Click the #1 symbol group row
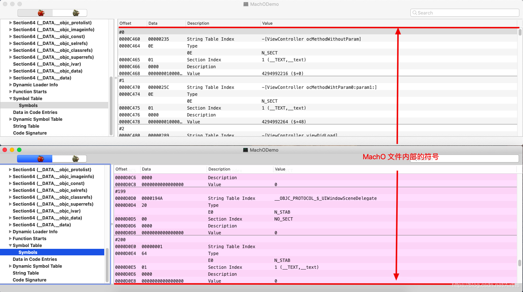Image resolution: width=523 pixels, height=292 pixels. [x=318, y=81]
